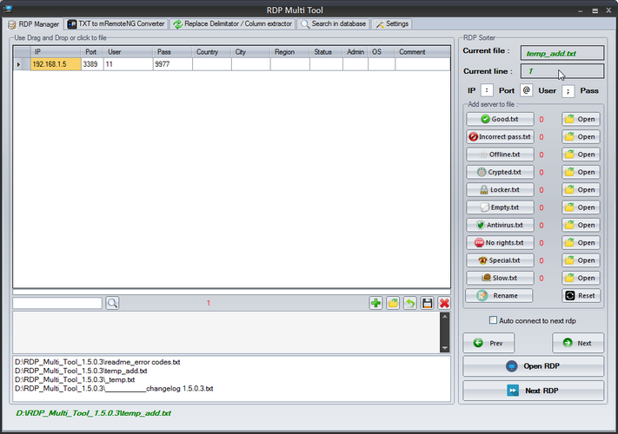Add server to Offline.txt

click(500, 155)
